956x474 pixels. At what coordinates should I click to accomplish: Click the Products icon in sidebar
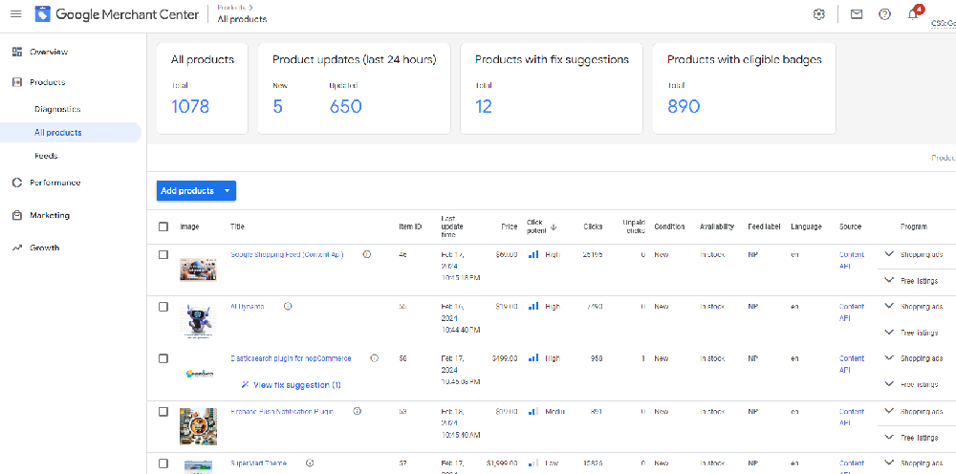(x=17, y=82)
